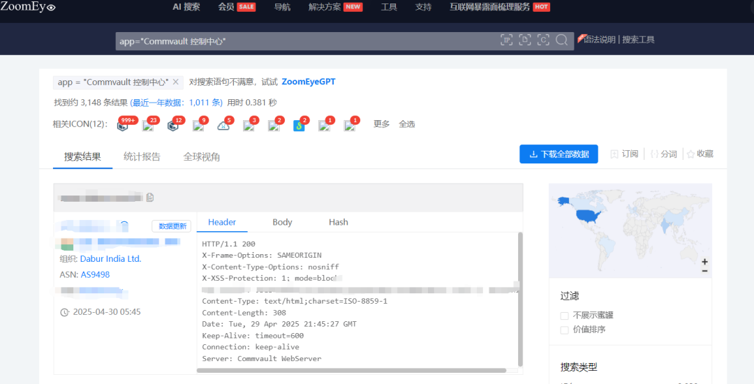Open ZoomEyeGPT link
Viewport: 754px width, 384px height.
pos(309,82)
